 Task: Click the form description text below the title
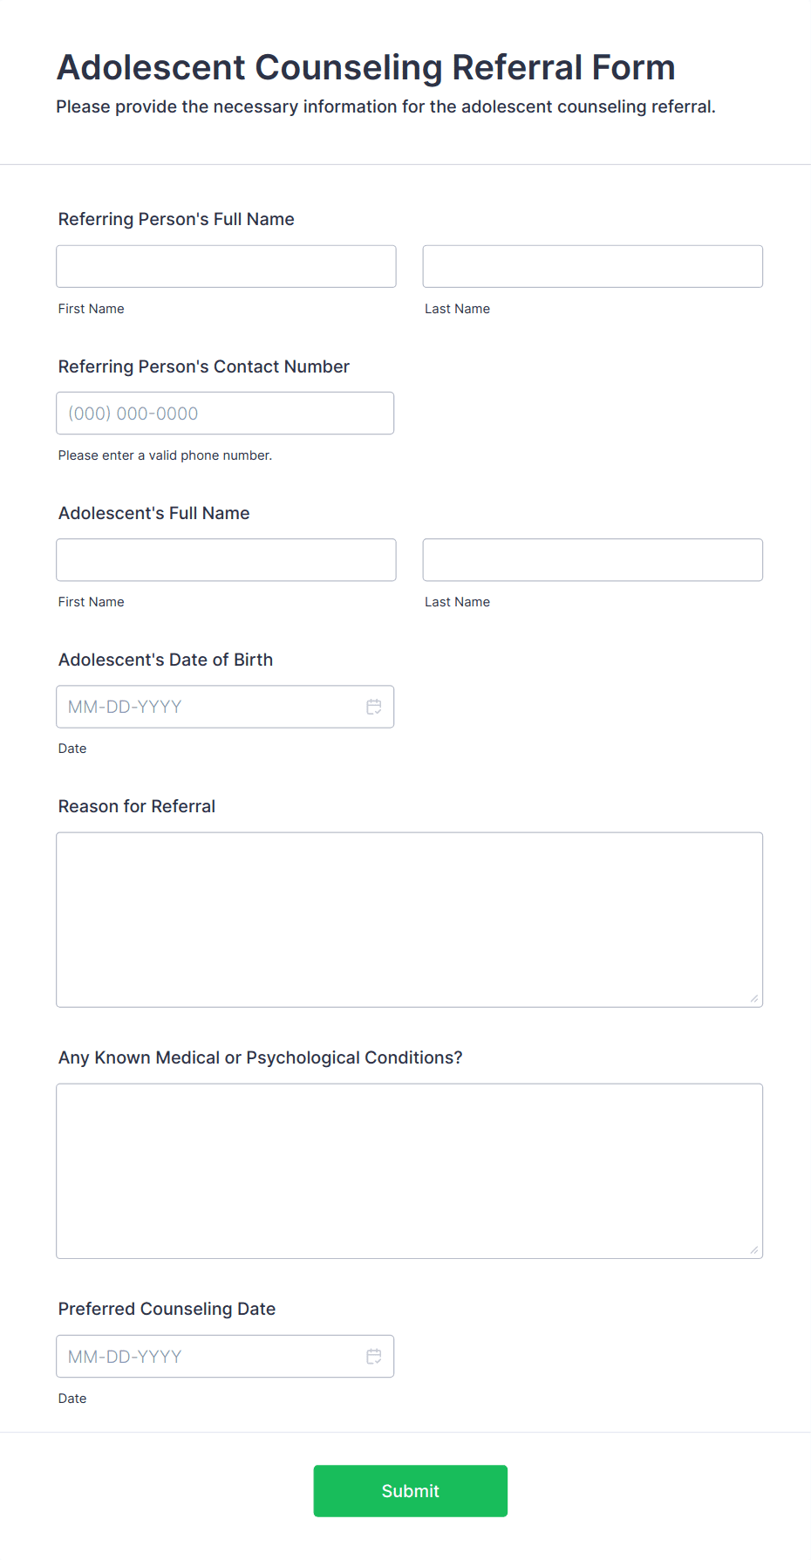pyautogui.click(x=385, y=106)
